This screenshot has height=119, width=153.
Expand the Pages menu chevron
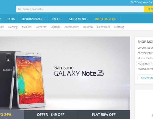click(62, 19)
